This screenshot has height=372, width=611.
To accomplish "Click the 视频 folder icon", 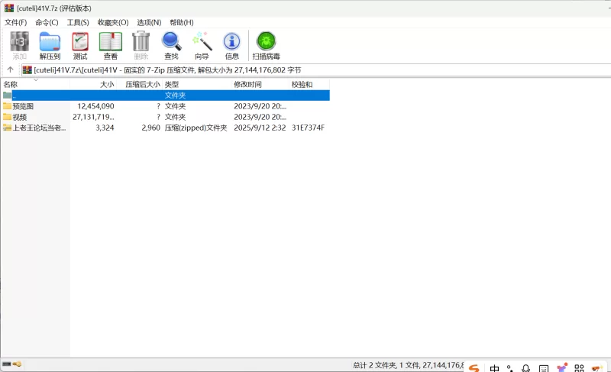I will pyautogui.click(x=7, y=117).
